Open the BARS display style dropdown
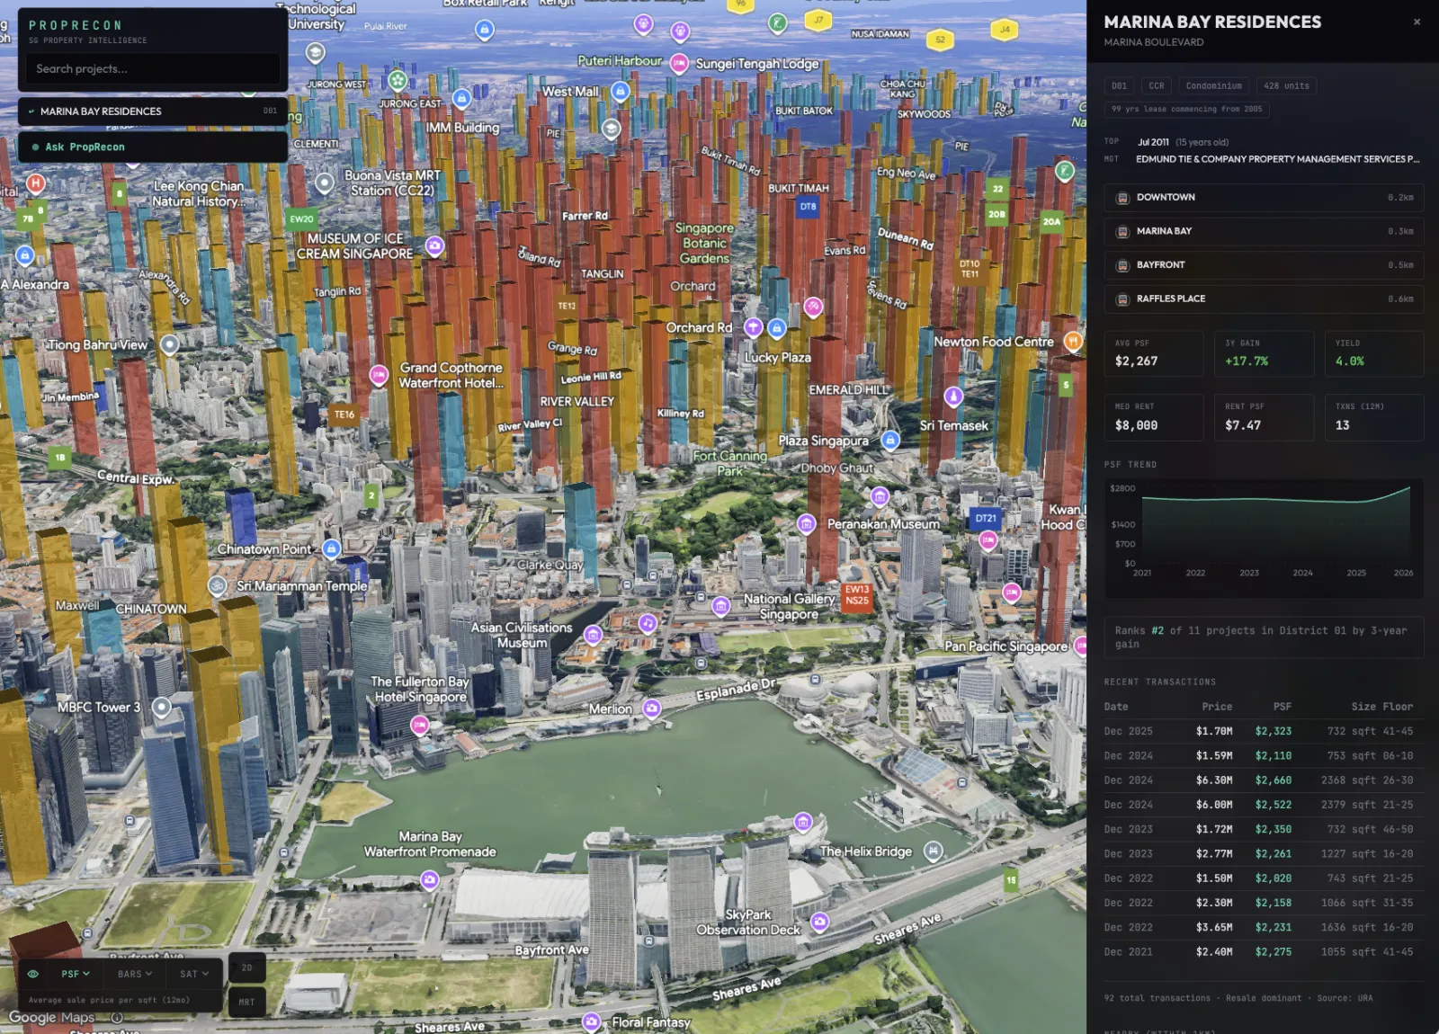1439x1034 pixels. point(135,974)
